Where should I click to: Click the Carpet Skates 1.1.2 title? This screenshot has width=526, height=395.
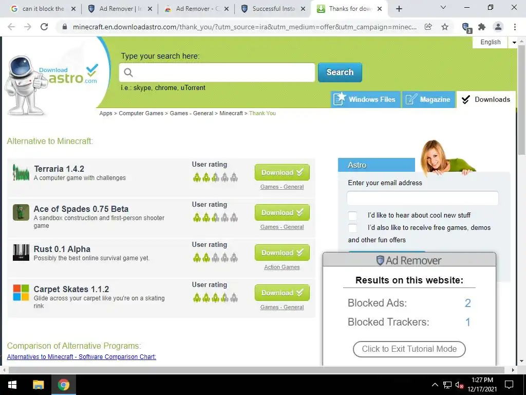[x=71, y=289]
